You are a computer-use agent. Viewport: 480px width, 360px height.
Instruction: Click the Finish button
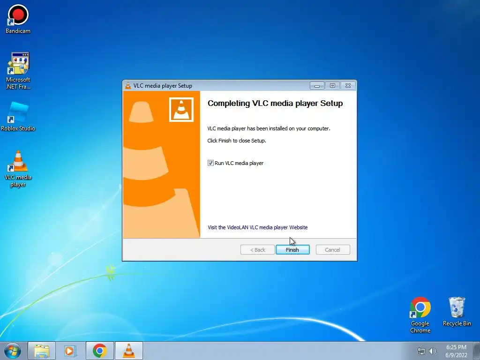point(292,250)
